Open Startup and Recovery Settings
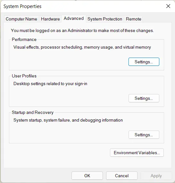Image resolution: width=175 pixels, height=183 pixels. pos(144,135)
